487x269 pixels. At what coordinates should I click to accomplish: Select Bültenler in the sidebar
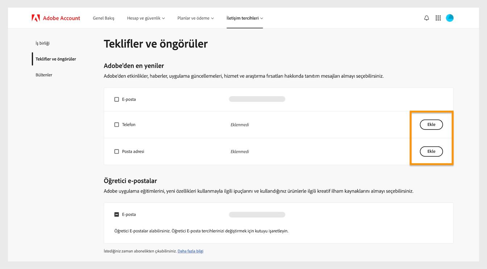tap(44, 75)
